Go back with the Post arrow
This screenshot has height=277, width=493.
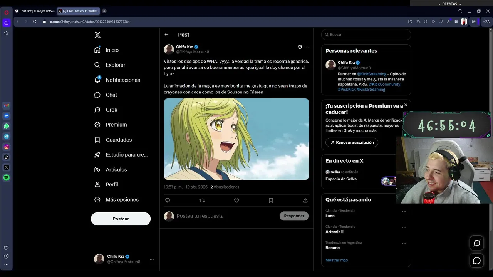click(166, 35)
